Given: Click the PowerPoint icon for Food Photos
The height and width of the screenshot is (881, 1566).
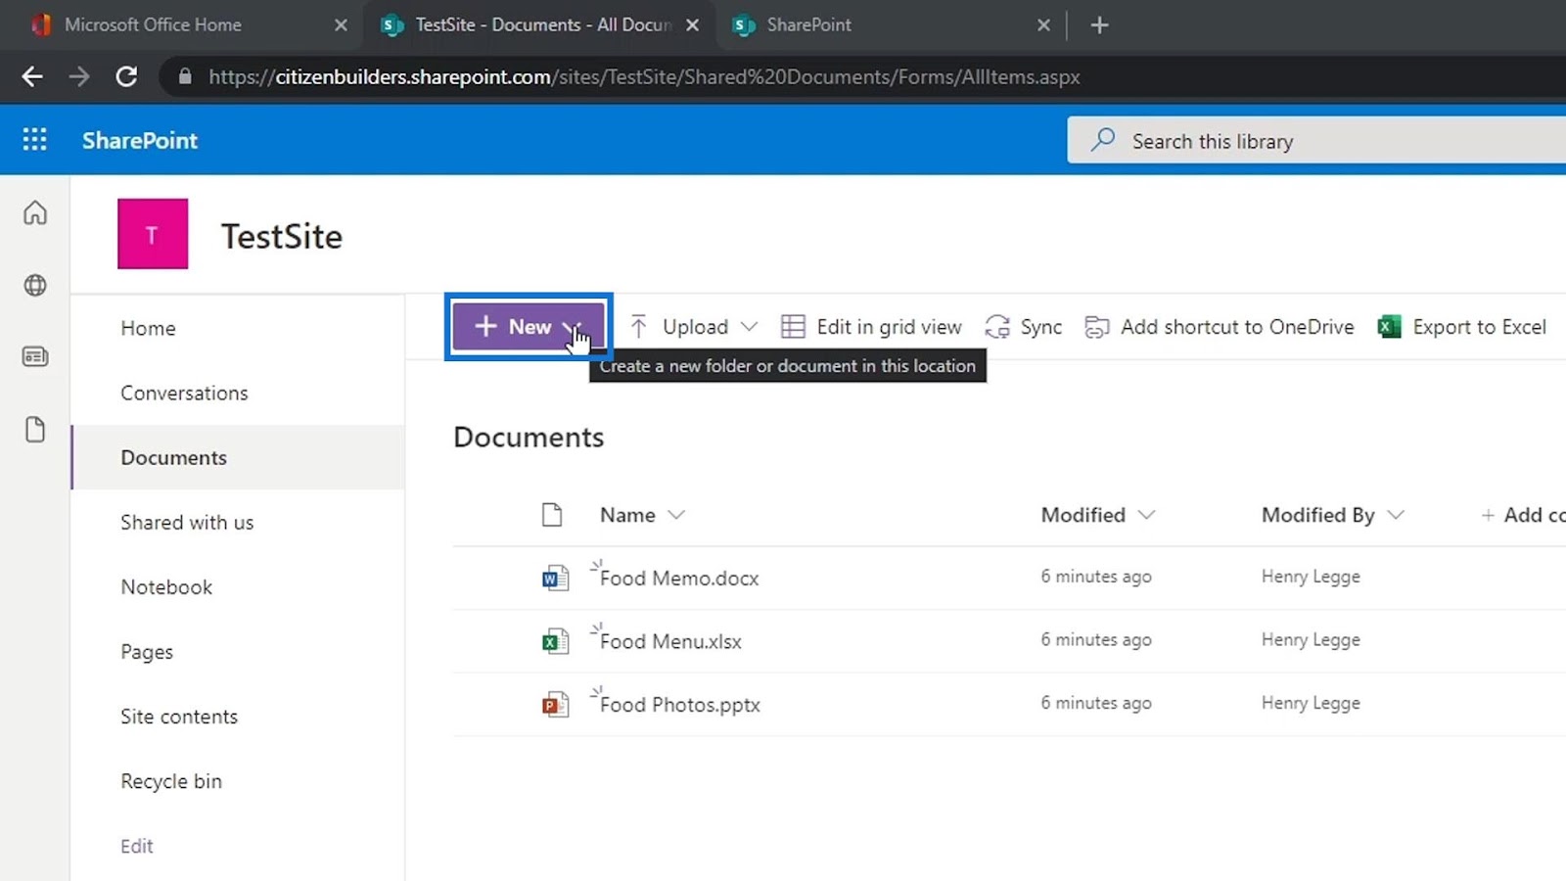Looking at the screenshot, I should (555, 705).
